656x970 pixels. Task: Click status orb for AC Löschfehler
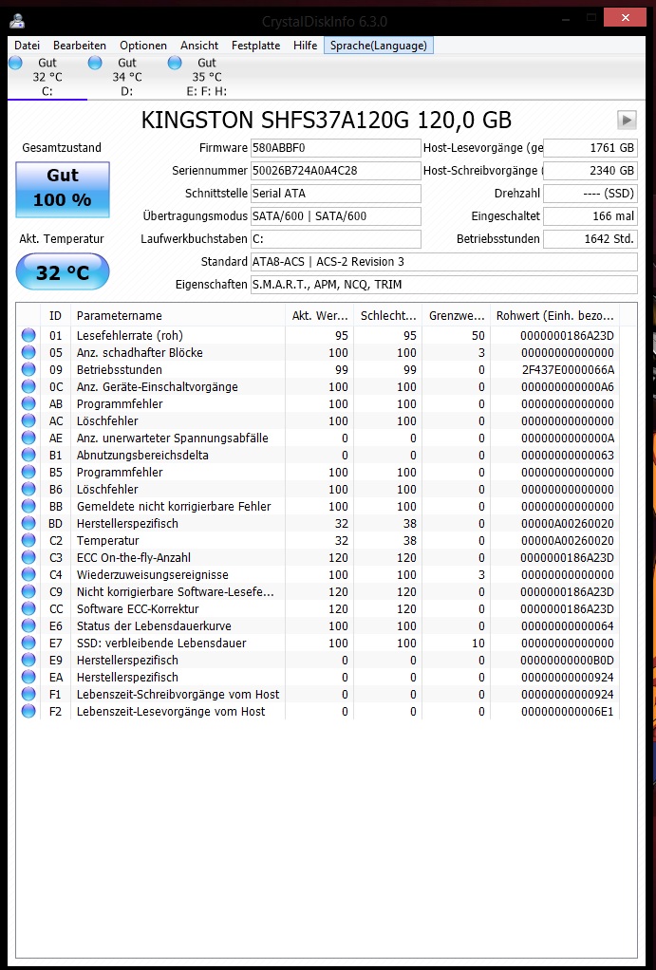coord(28,420)
